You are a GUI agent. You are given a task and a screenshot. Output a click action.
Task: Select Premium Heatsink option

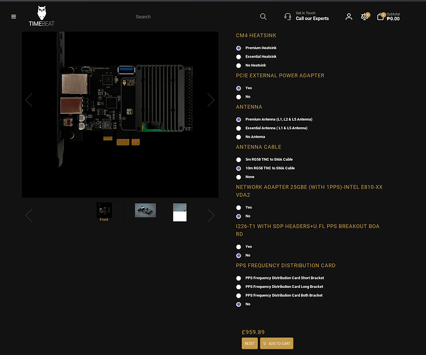coord(239,48)
